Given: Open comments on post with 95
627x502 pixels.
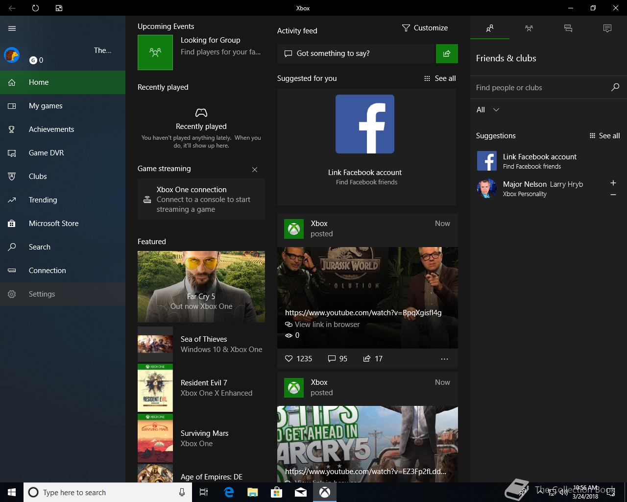Looking at the screenshot, I should [x=338, y=359].
